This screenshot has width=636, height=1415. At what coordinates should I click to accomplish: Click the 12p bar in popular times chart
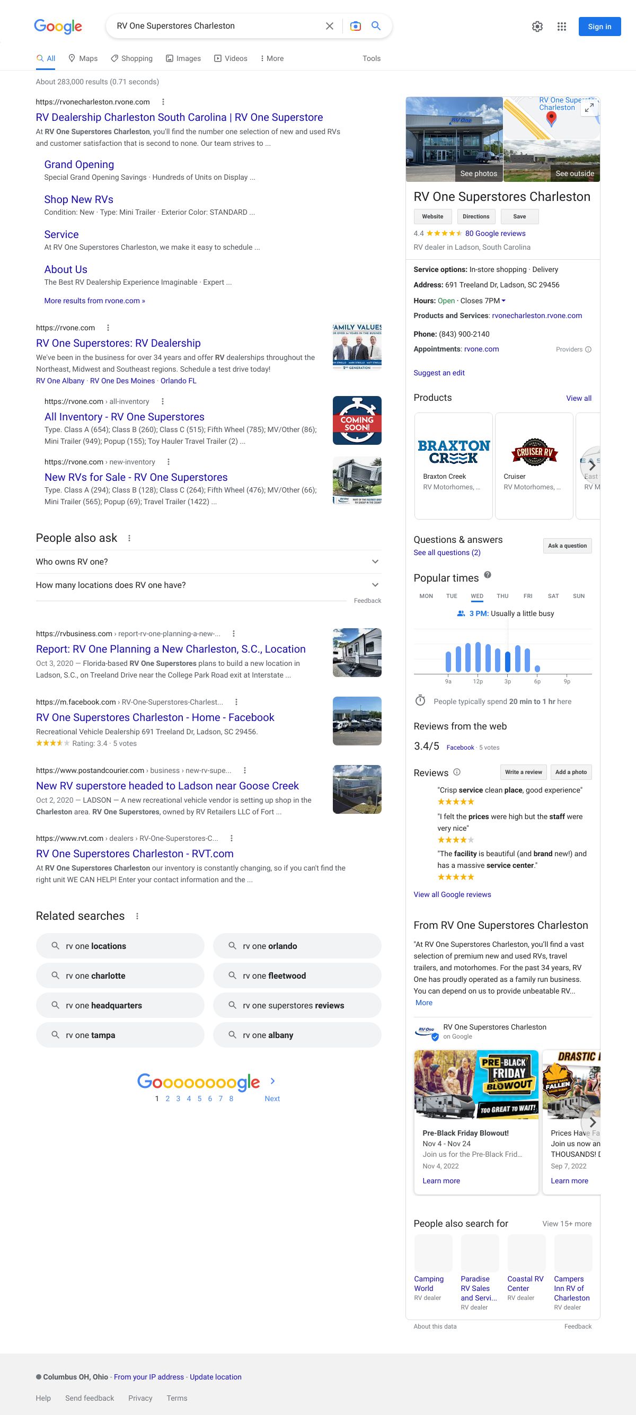(x=478, y=657)
